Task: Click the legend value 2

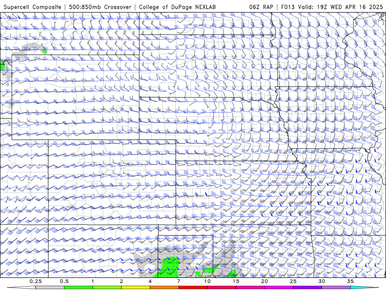Action: point(122,281)
